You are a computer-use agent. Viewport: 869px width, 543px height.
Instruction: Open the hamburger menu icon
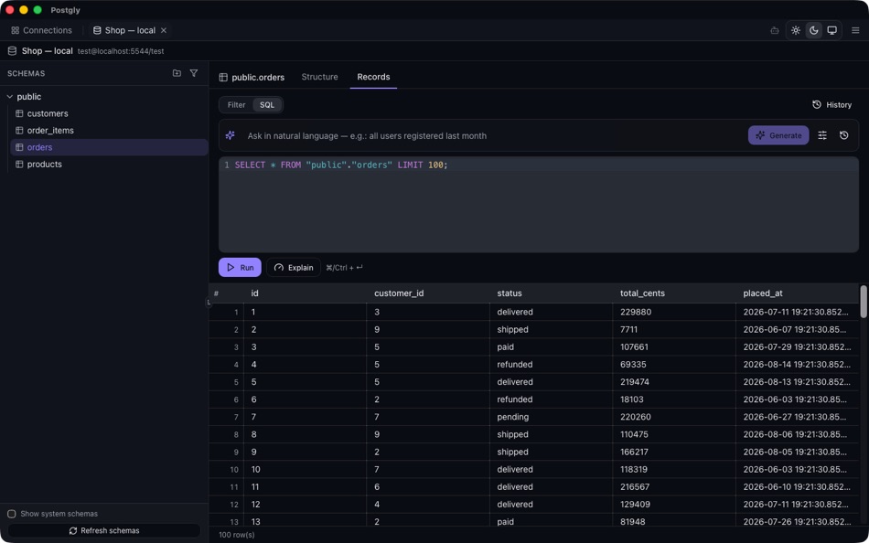coord(855,30)
